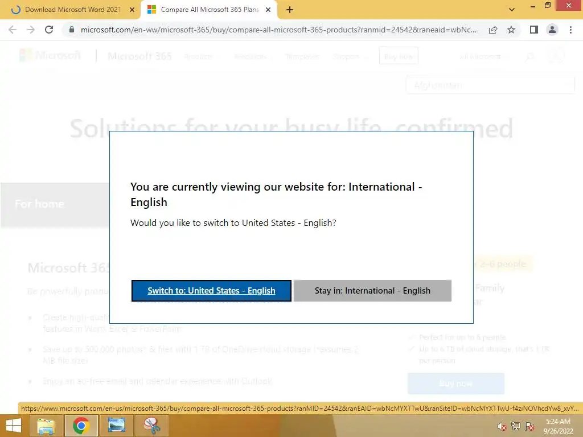Open the Microsoft 365 header link

pos(140,56)
